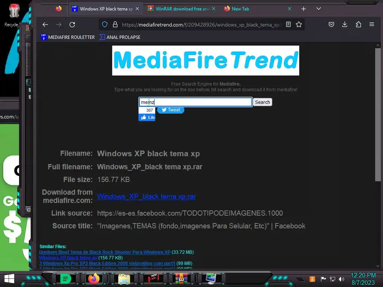Click the scrollbar down arrow

click(x=378, y=266)
